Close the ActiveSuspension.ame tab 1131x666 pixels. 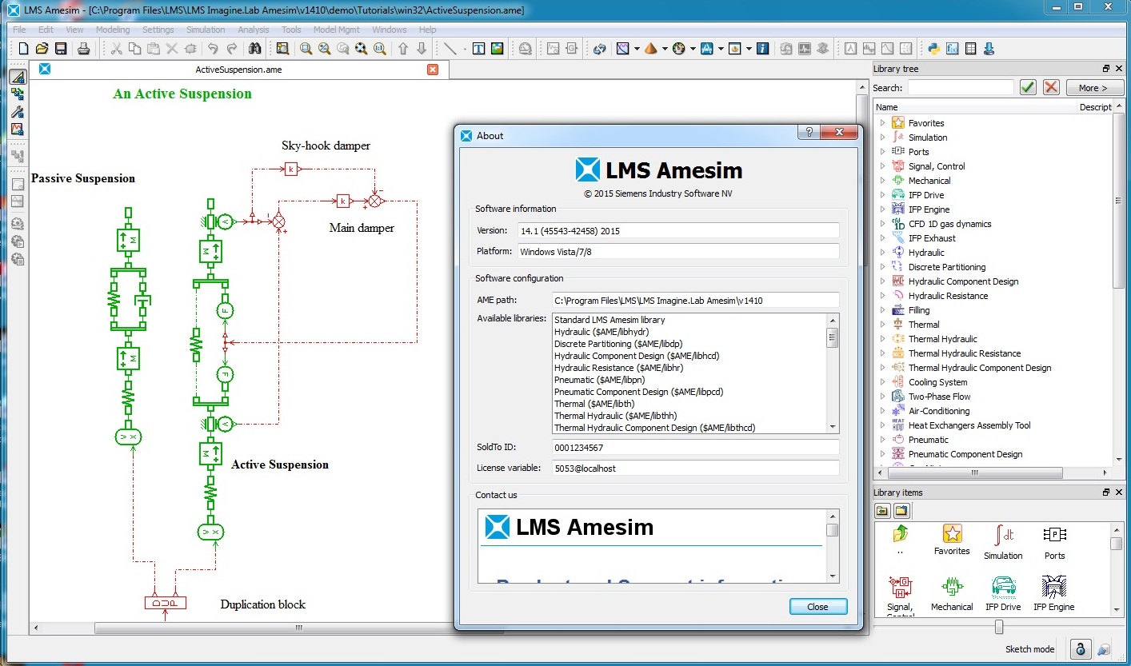point(433,70)
